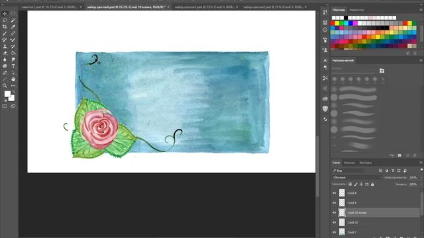Switch to the Контуры tab
Screen dimensions: 424x238
[x=366, y=163]
